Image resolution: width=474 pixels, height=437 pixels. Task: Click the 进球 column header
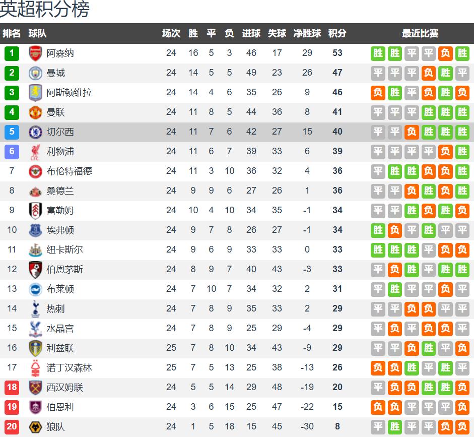[251, 33]
